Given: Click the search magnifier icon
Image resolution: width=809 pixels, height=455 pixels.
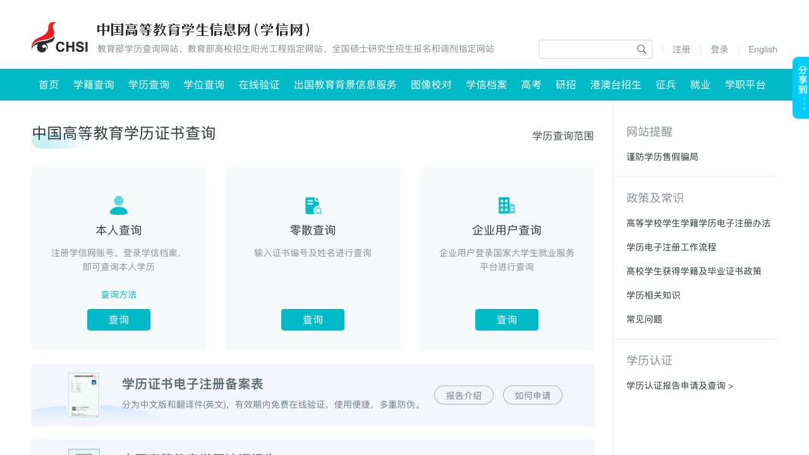Looking at the screenshot, I should point(642,49).
